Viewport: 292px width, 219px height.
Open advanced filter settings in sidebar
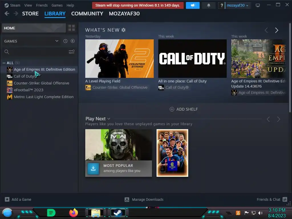pos(72,52)
